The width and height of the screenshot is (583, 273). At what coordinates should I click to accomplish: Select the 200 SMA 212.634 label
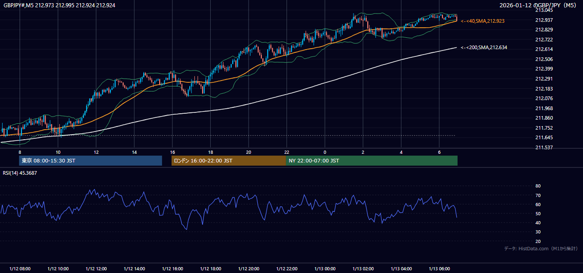(x=484, y=47)
